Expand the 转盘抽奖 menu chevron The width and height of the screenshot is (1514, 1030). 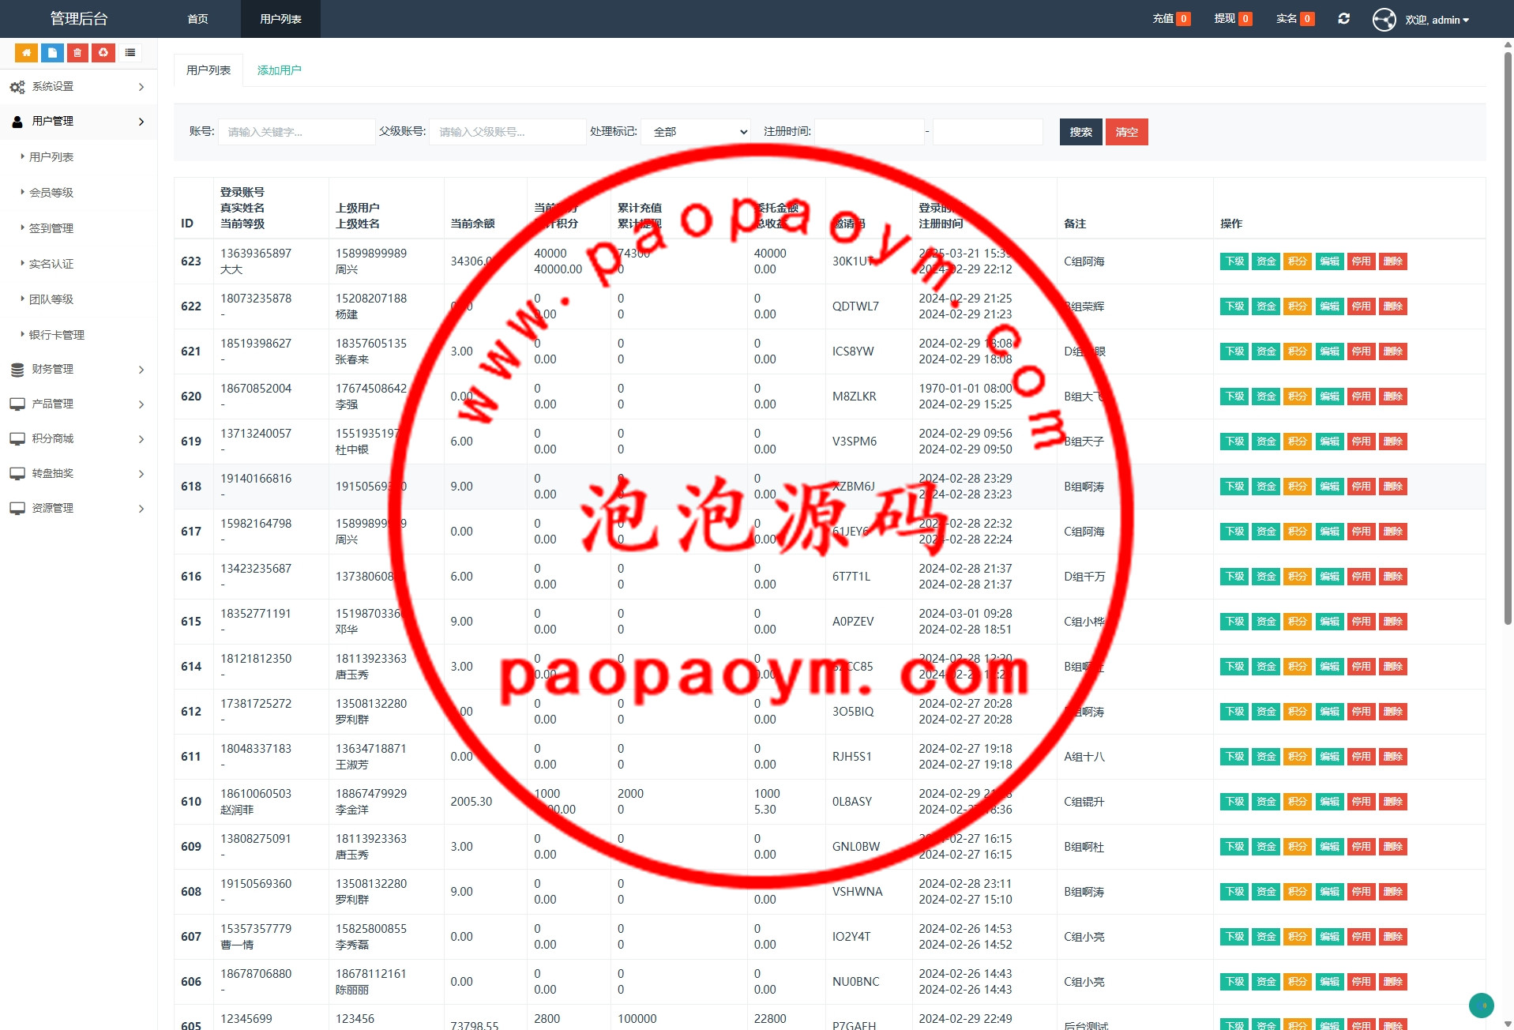point(141,474)
